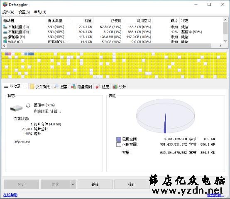Click the 碎片 column header

click(x=166, y=21)
